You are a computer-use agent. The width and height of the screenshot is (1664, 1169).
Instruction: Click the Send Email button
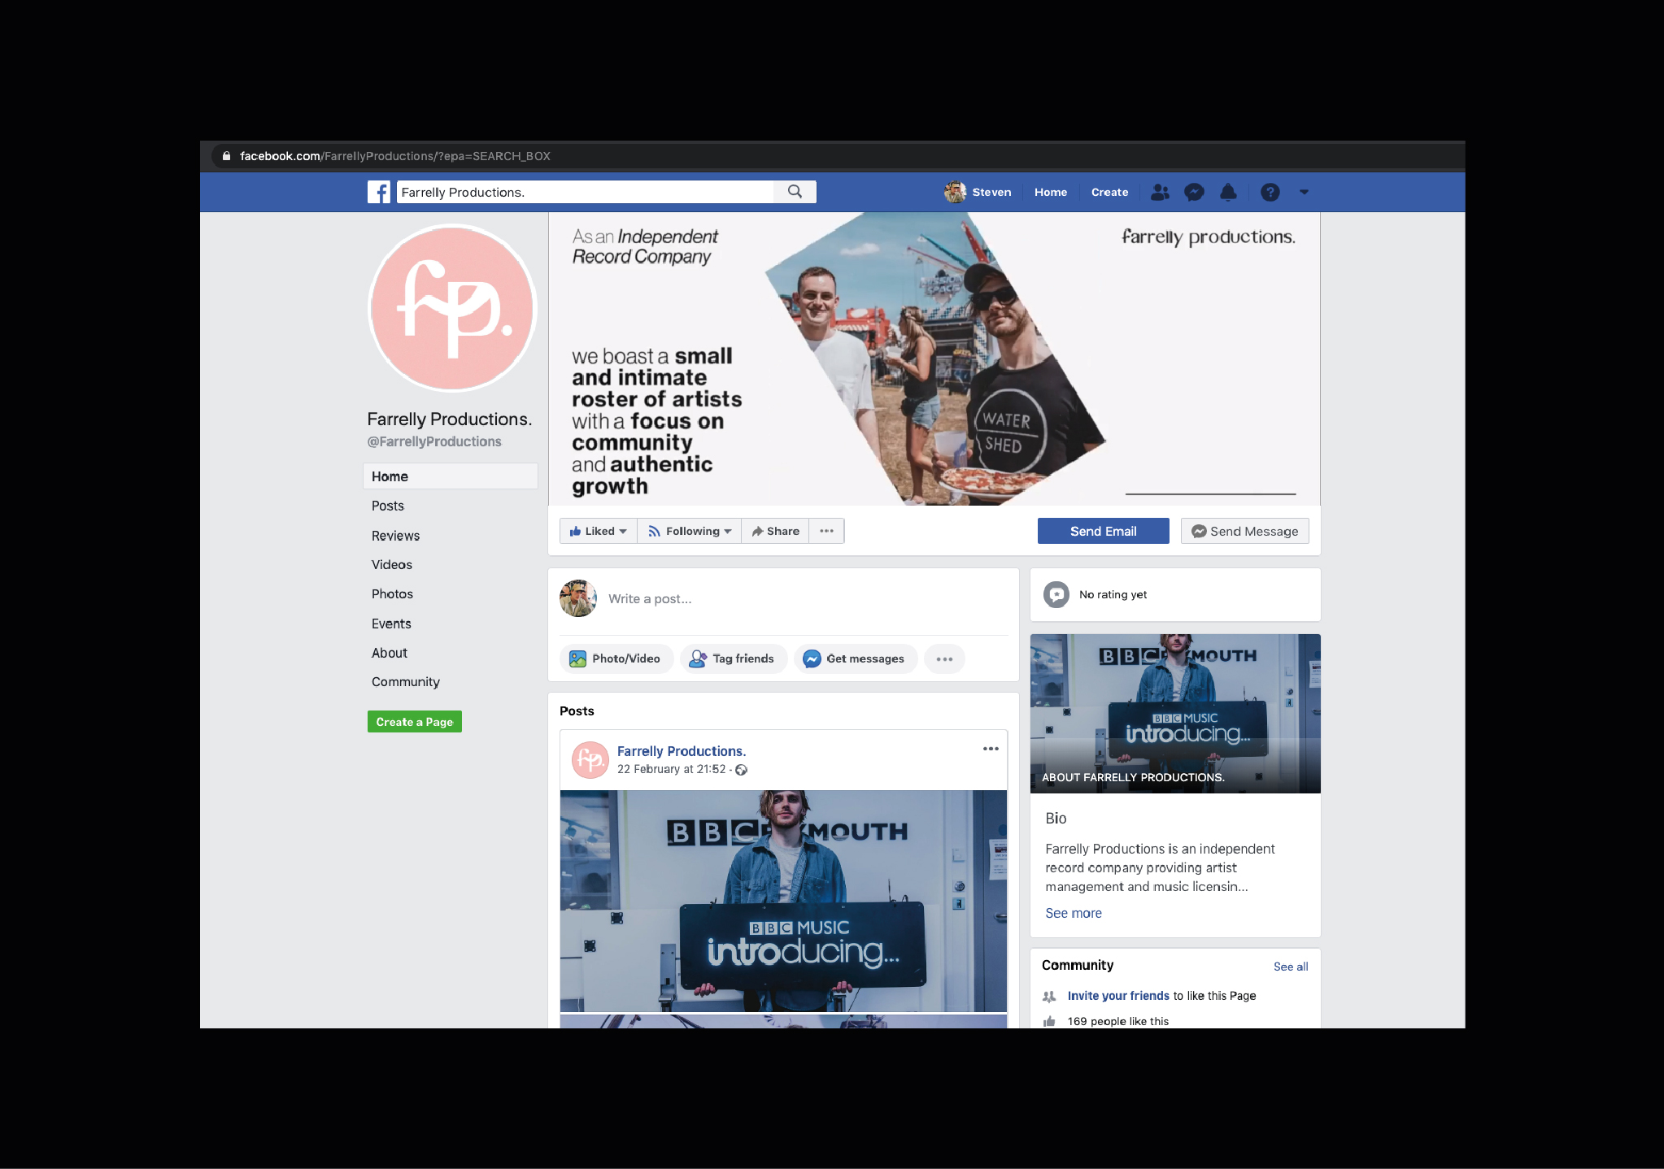point(1103,531)
